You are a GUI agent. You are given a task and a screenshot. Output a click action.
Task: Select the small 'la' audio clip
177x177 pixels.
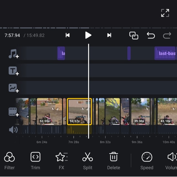coord(61,53)
